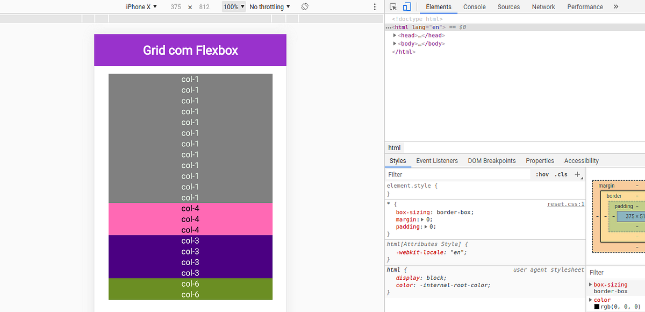This screenshot has width=645, height=312.
Task: Open the 100% zoom dropdown
Action: [x=233, y=6]
